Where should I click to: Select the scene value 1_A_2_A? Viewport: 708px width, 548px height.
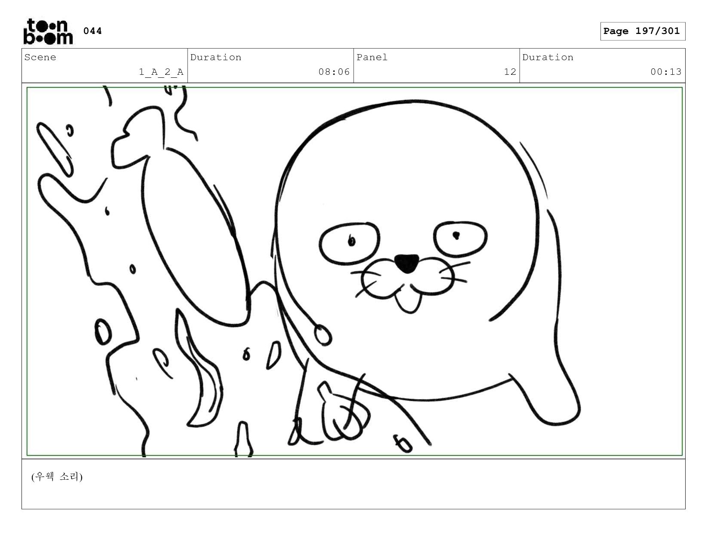[161, 72]
